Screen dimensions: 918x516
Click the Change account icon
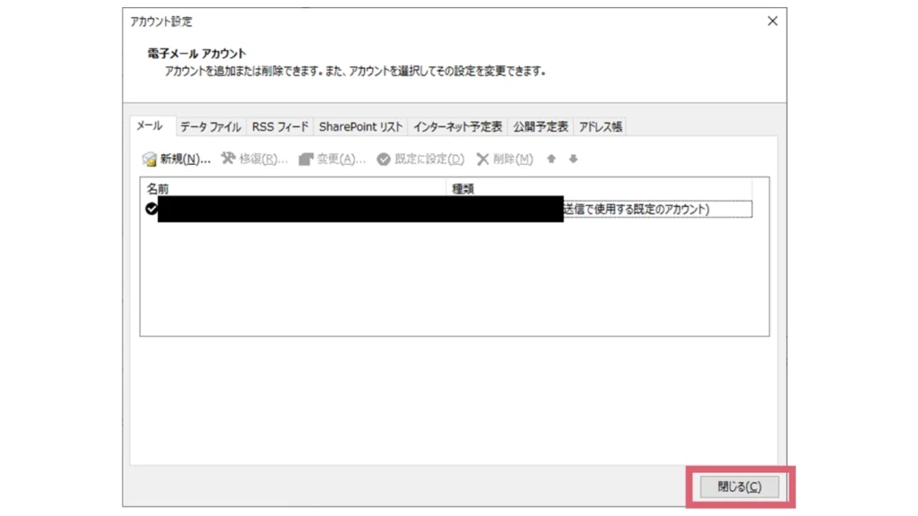(x=306, y=159)
